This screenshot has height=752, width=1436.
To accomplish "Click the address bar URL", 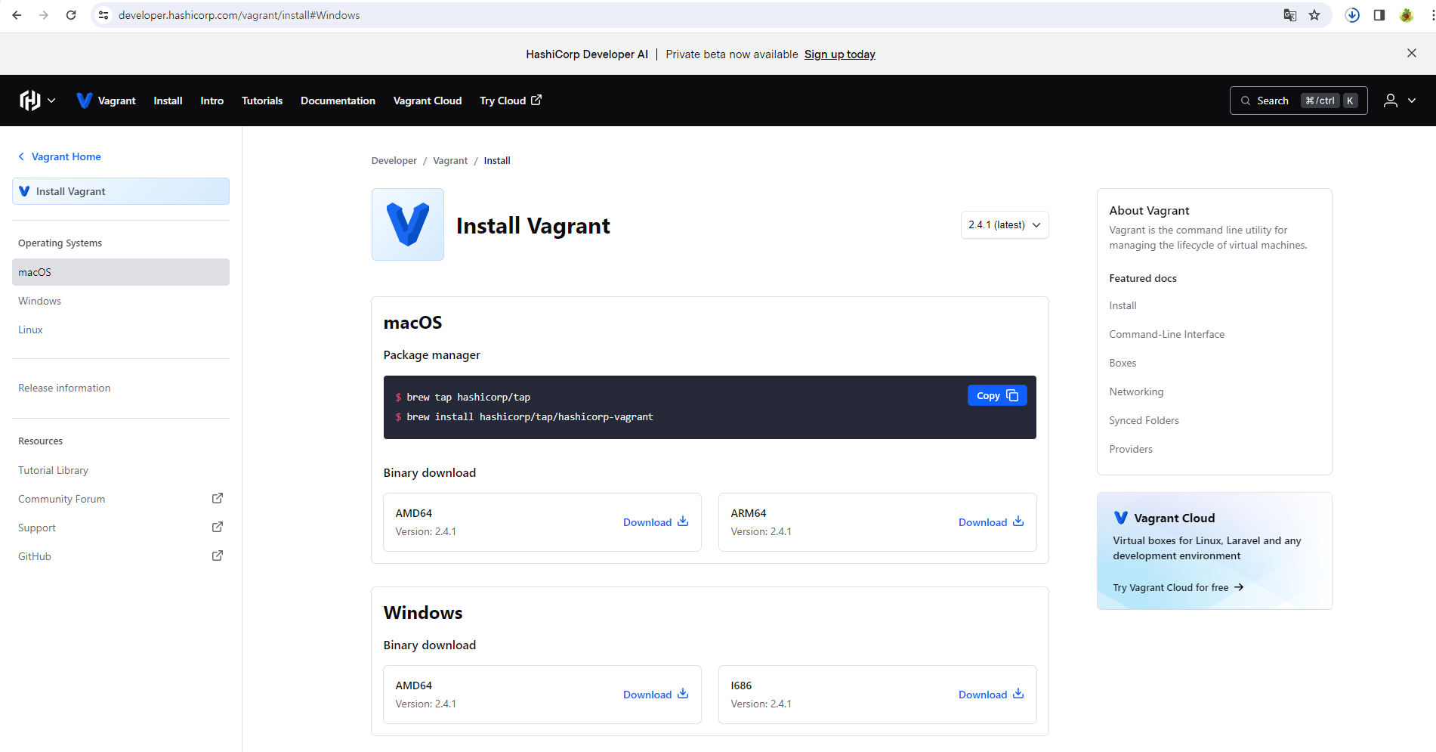I will 239,15.
